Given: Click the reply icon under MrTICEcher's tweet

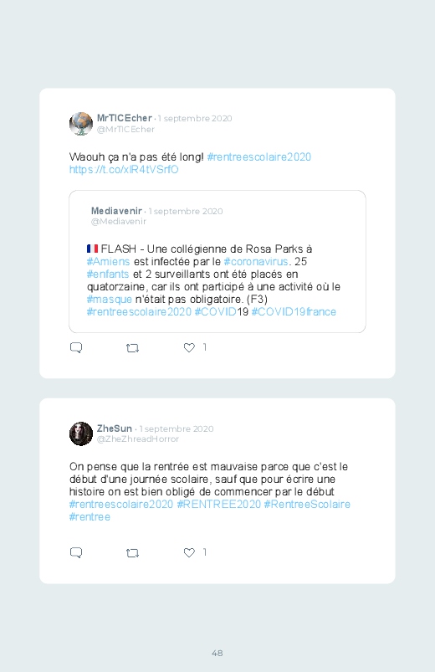Looking at the screenshot, I should 76,347.
